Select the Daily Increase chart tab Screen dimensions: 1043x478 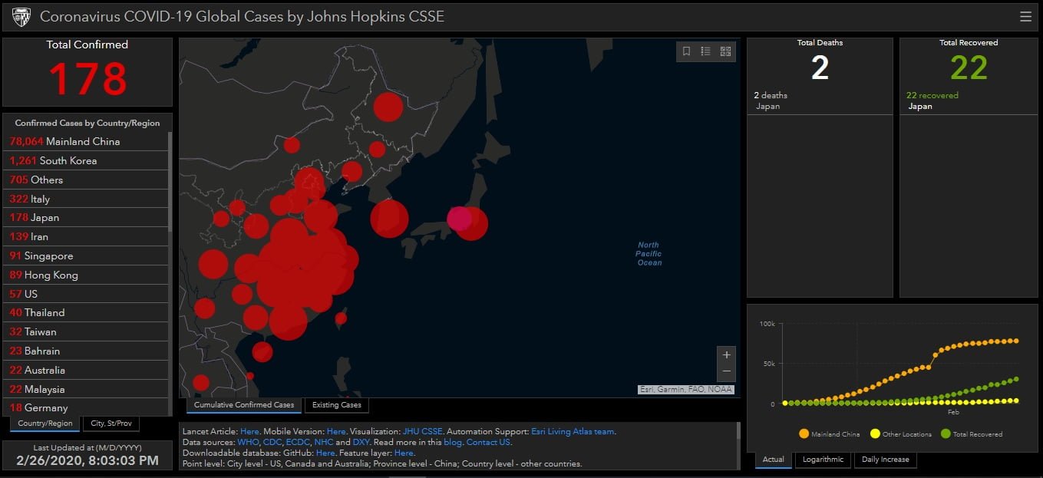885,460
